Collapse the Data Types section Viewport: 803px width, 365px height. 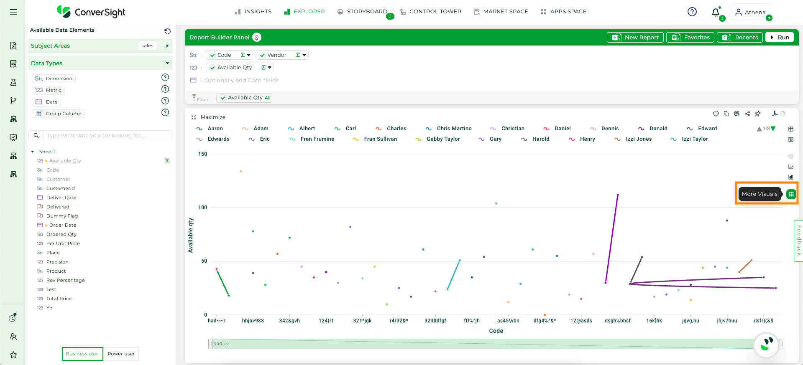pos(167,63)
